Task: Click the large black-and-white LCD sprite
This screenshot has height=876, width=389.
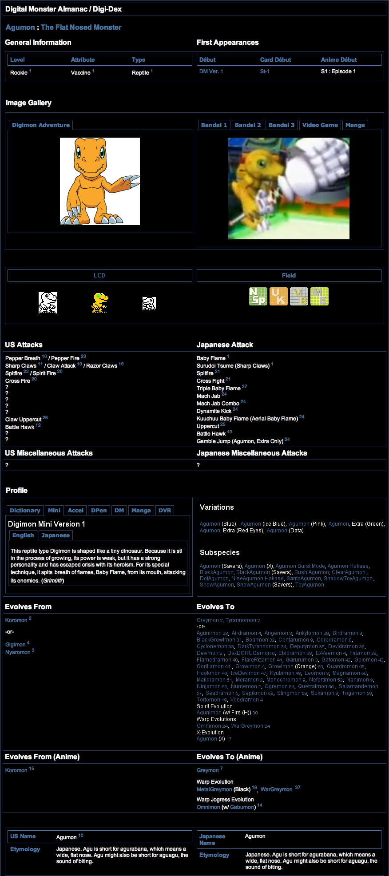Action: pyautogui.click(x=48, y=303)
